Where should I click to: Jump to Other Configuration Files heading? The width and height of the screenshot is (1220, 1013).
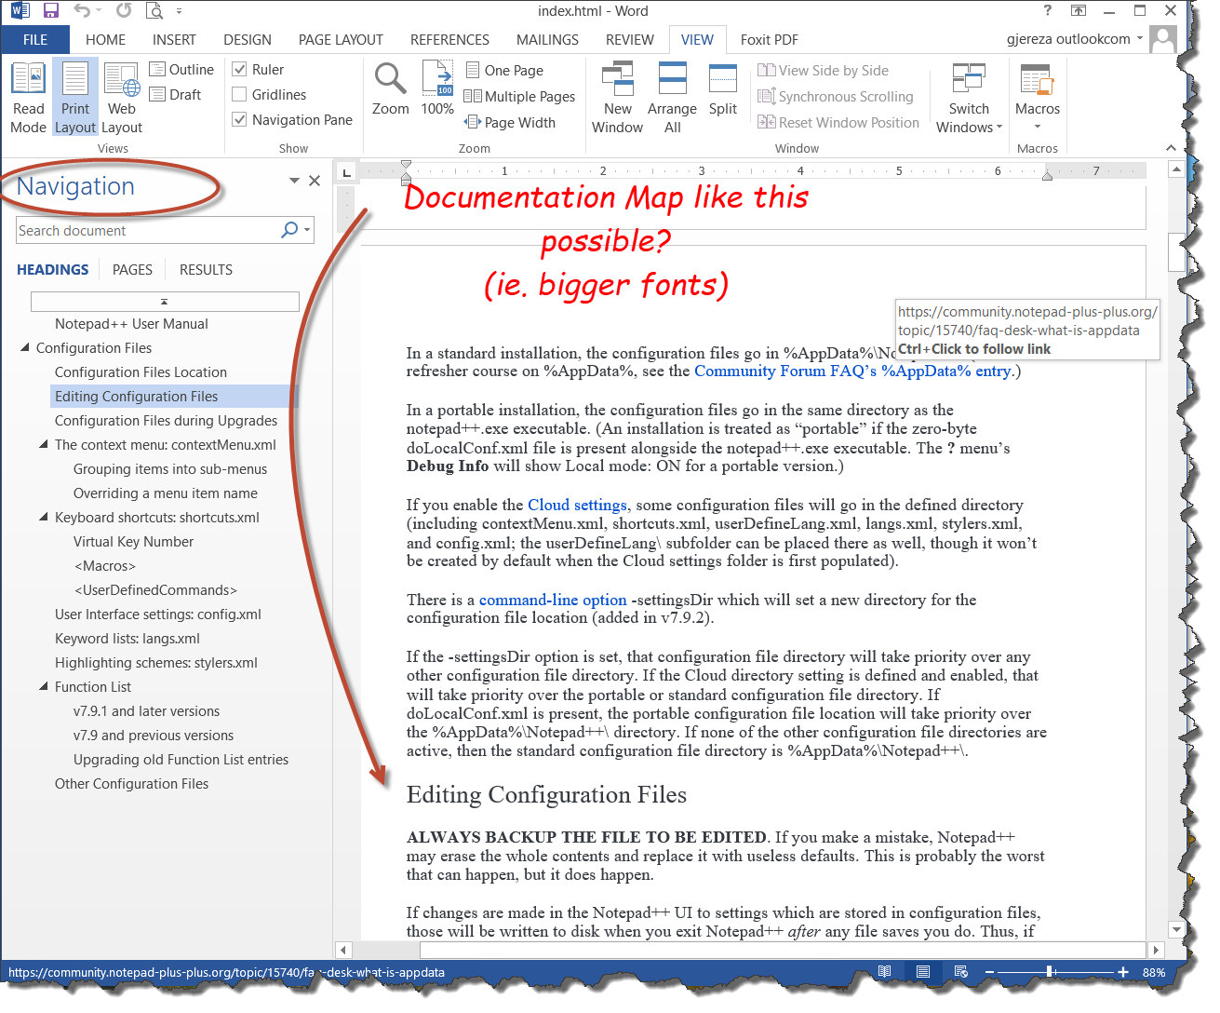click(x=131, y=783)
